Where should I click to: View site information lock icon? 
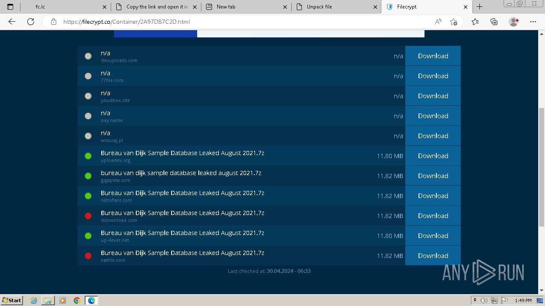point(53,22)
